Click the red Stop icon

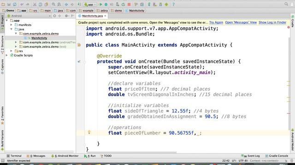pyautogui.click(x=129, y=4)
